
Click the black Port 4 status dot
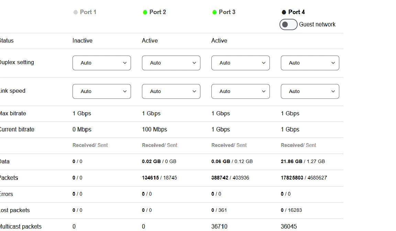[284, 12]
